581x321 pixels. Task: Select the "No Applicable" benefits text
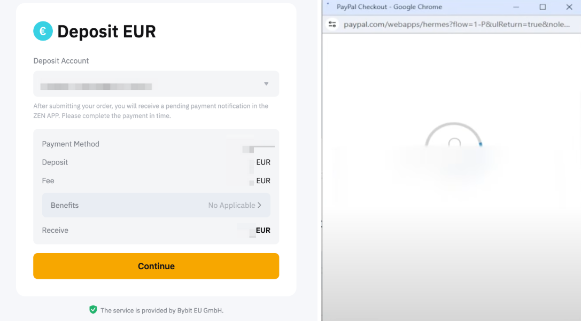[x=231, y=205]
